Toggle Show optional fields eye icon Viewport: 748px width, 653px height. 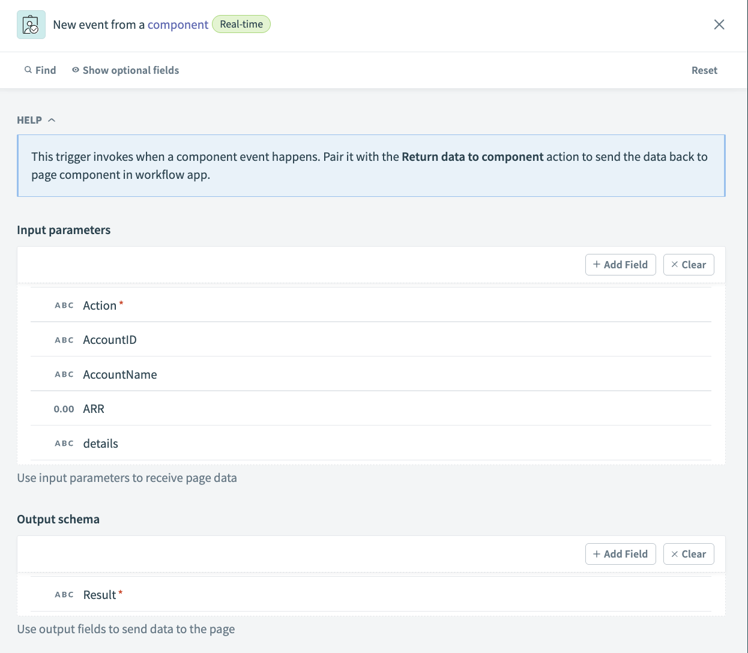tap(76, 70)
